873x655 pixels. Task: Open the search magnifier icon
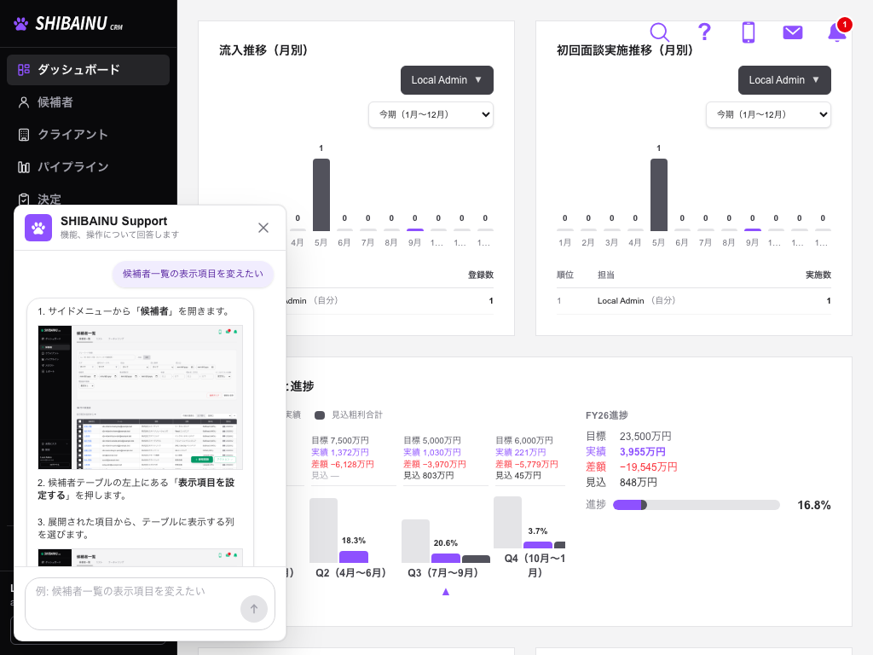pos(659,32)
